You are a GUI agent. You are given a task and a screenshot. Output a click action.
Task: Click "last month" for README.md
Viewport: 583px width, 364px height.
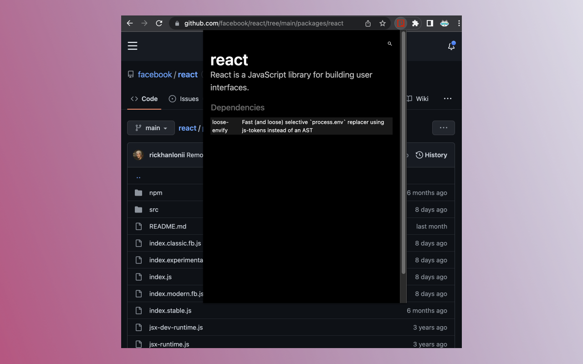pos(432,227)
